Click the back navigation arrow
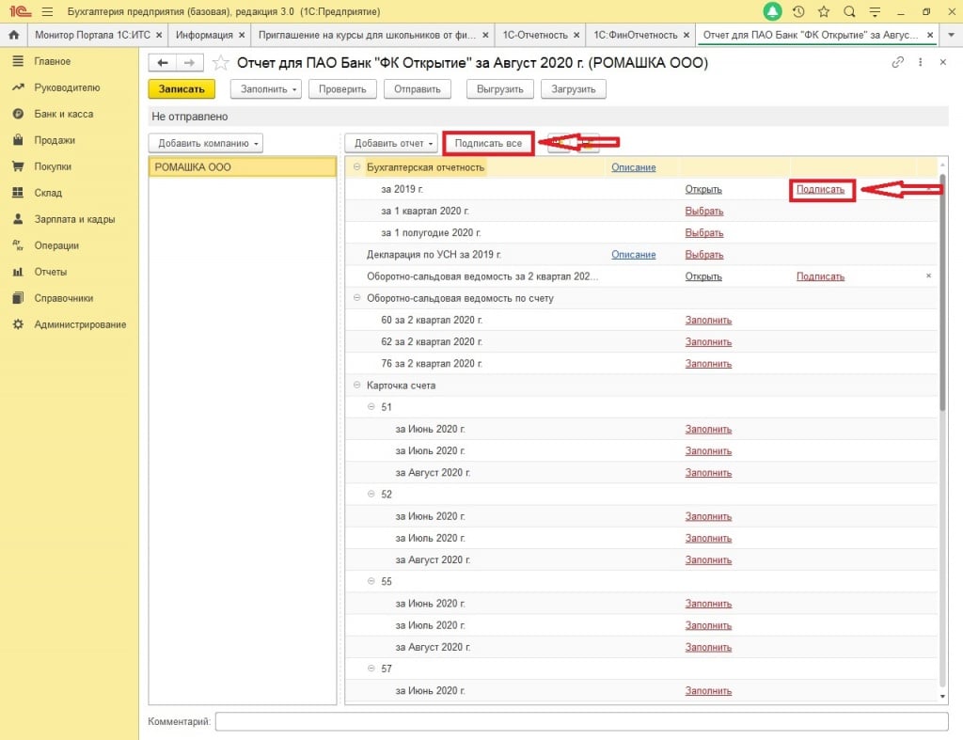Viewport: 963px width, 740px height. (x=162, y=63)
